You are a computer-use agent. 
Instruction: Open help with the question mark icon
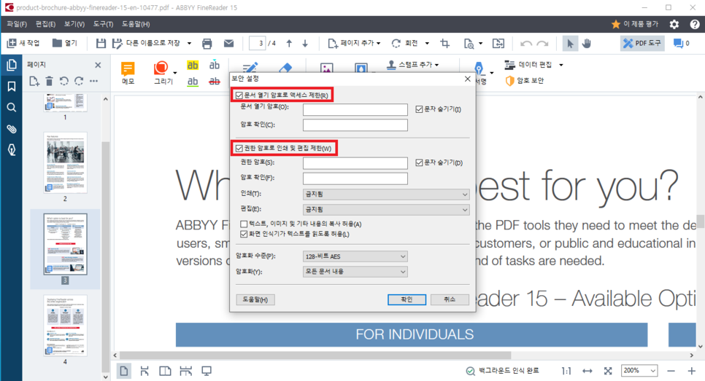(x=695, y=24)
